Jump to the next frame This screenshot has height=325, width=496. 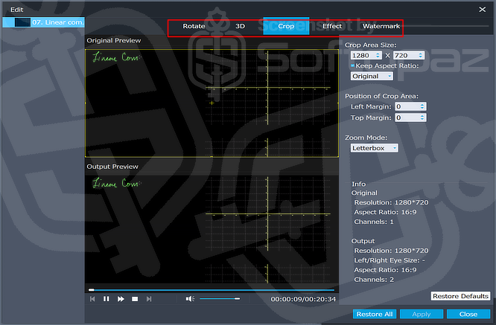149,299
